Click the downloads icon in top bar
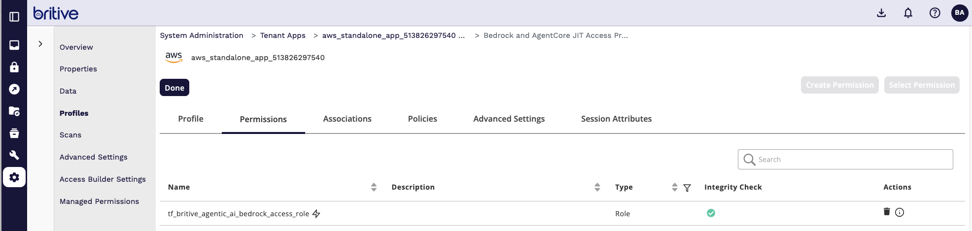This screenshot has width=972, height=231. coord(881,13)
